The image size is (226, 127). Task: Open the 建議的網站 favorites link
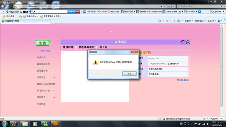tap(31, 16)
